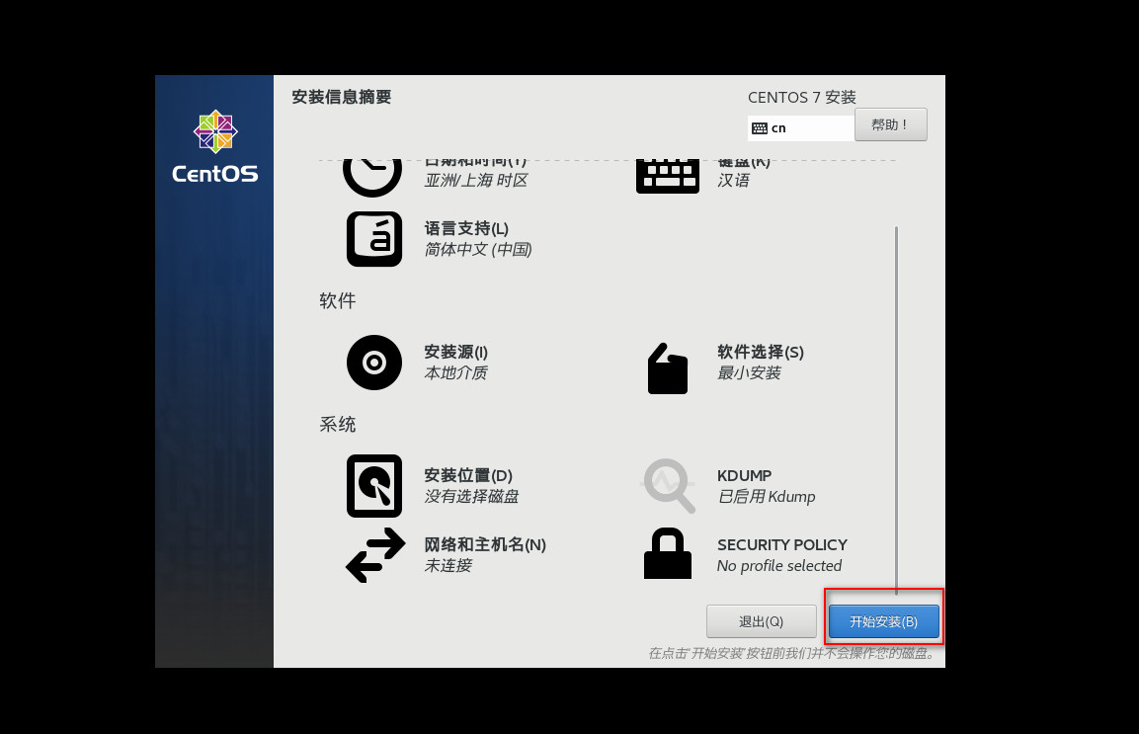Click the KDUMP magnifier icon
The width and height of the screenshot is (1139, 734).
(x=669, y=485)
